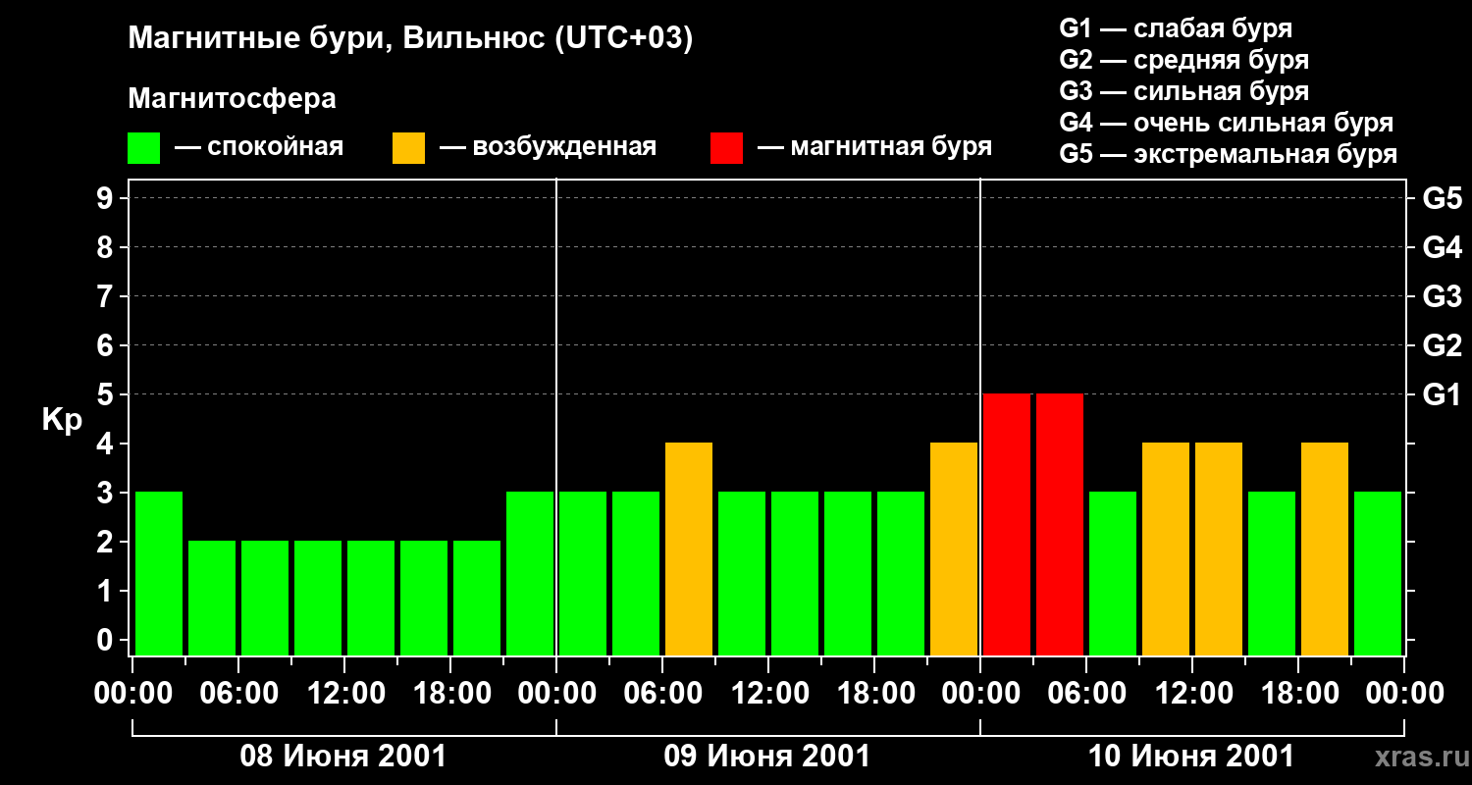This screenshot has height=785, width=1472.
Task: Click the 'G3 — сильная буря' legend line
Action: click(1184, 91)
